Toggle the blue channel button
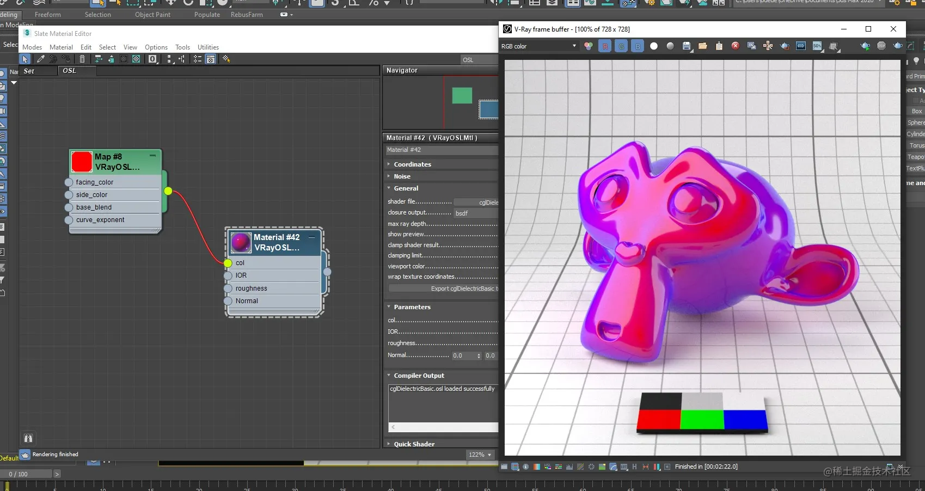The height and width of the screenshot is (491, 925). pyautogui.click(x=638, y=46)
